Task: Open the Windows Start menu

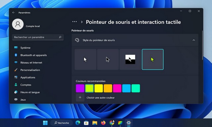Action: [x=45, y=123]
